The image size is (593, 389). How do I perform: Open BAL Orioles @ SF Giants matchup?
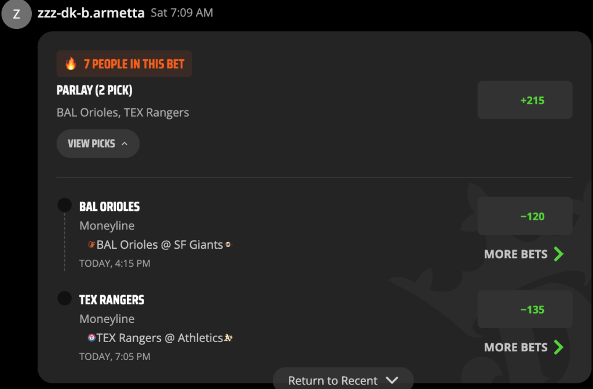[160, 245]
